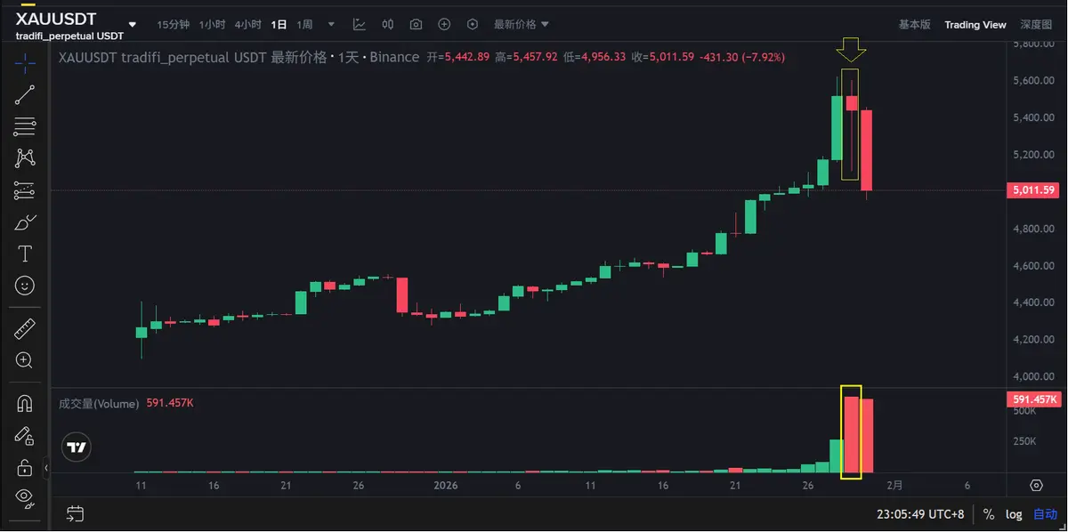
Task: Click the 4,000.00 price scale label
Action: coord(1033,376)
